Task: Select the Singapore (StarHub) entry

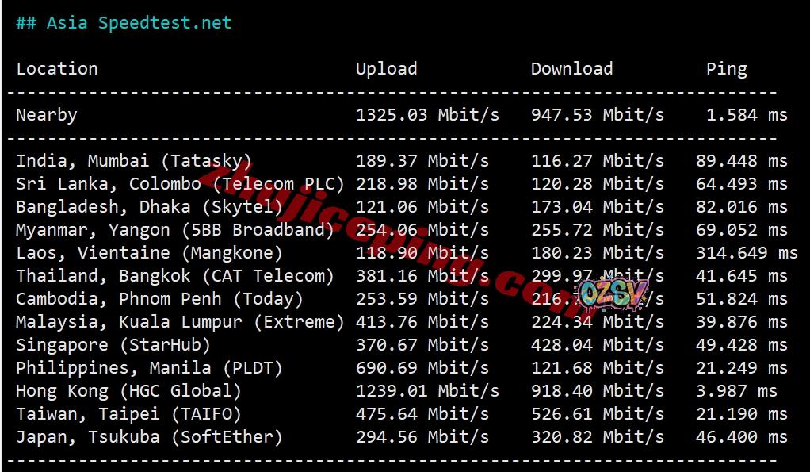Action: coord(113,345)
